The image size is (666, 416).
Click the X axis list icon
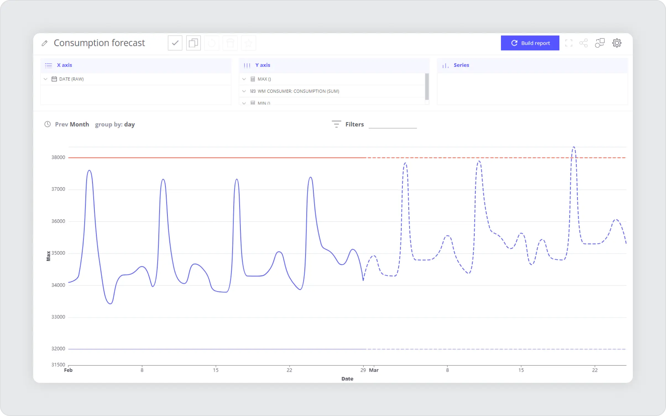tap(48, 65)
